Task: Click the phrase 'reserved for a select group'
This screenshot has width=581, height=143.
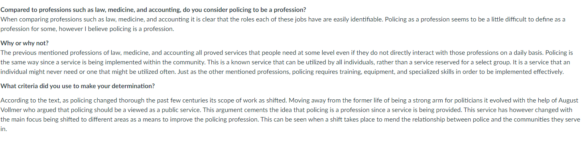Action: (466, 62)
